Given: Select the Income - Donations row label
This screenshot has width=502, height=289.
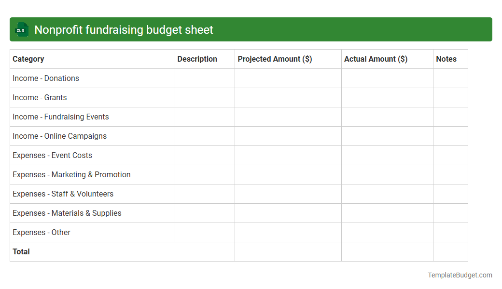Looking at the screenshot, I should pyautogui.click(x=46, y=78).
